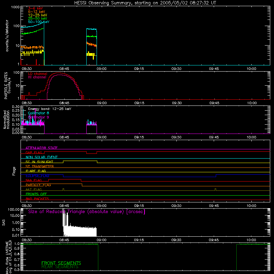
Task: Click the 1000 tick label on counts plot
Action: click(15, 7)
